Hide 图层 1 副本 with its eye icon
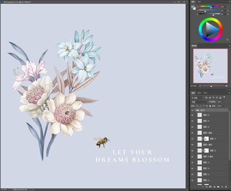231x191 pixels. [x=192, y=133]
